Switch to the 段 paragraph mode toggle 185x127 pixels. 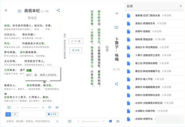pyautogui.click(x=15, y=114)
